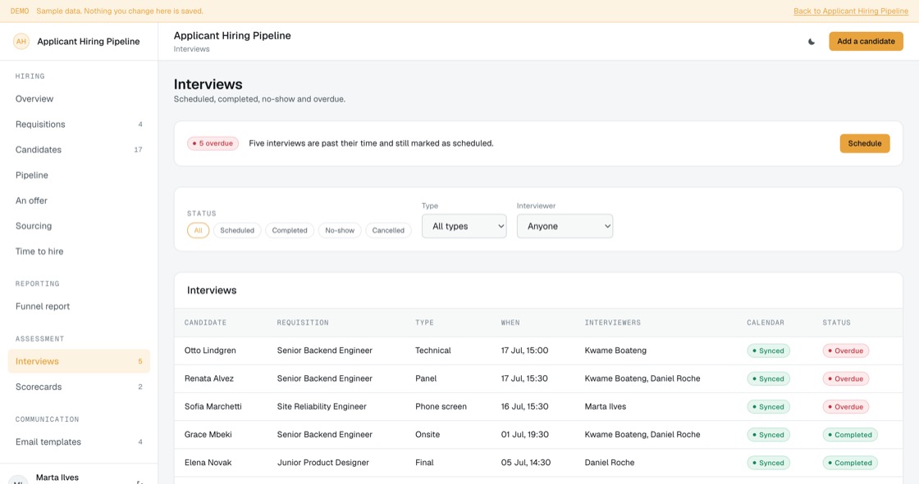This screenshot has height=484, width=919.
Task: Select candidate Elena Novak
Action: click(x=208, y=463)
